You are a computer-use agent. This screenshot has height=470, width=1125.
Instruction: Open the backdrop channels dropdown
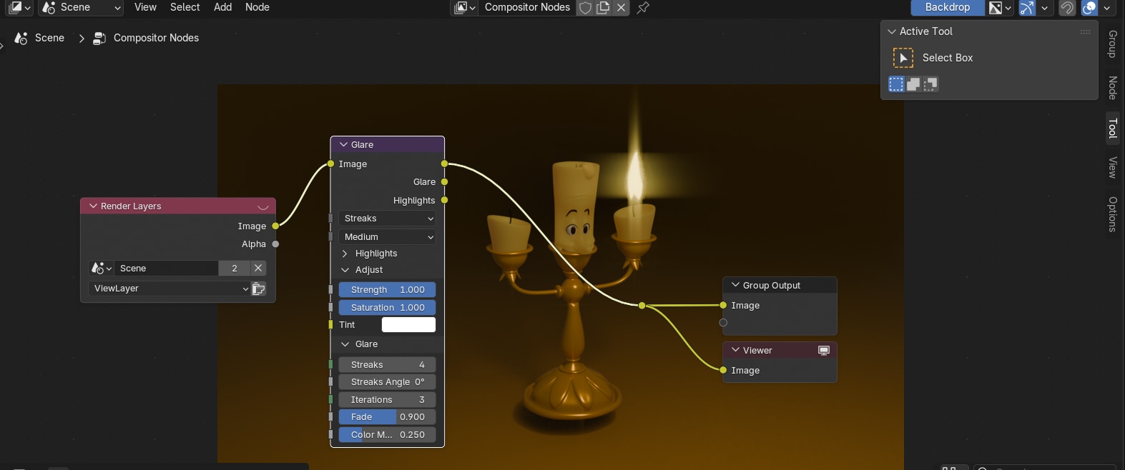1000,7
